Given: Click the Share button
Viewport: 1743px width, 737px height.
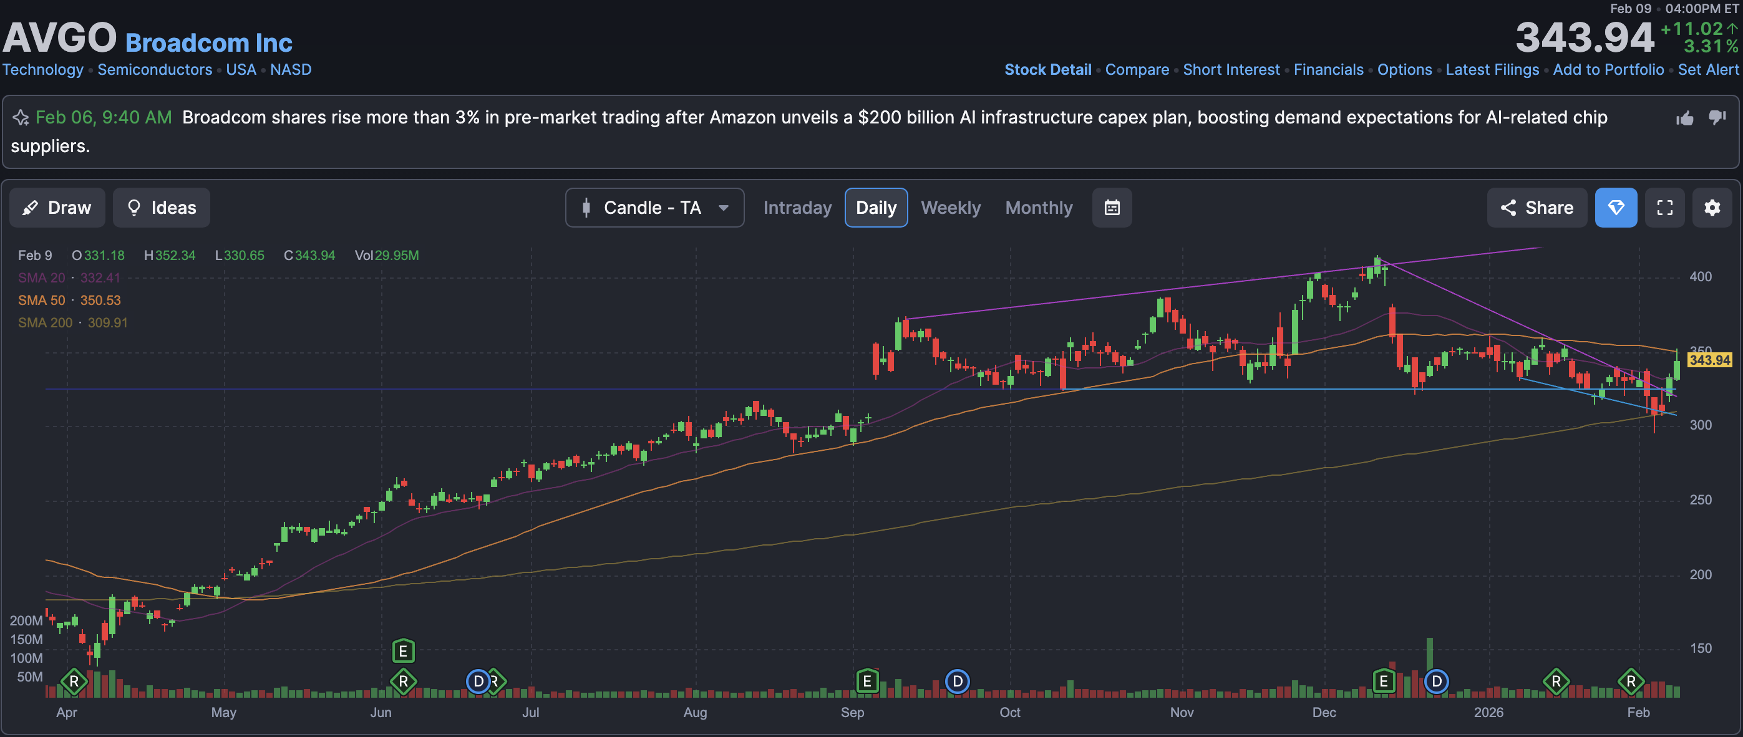Looking at the screenshot, I should pos(1537,208).
